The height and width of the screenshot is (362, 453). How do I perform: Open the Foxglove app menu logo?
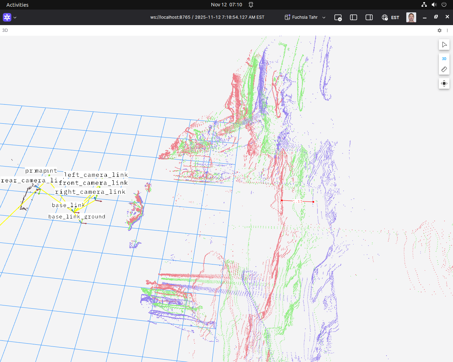[7, 17]
